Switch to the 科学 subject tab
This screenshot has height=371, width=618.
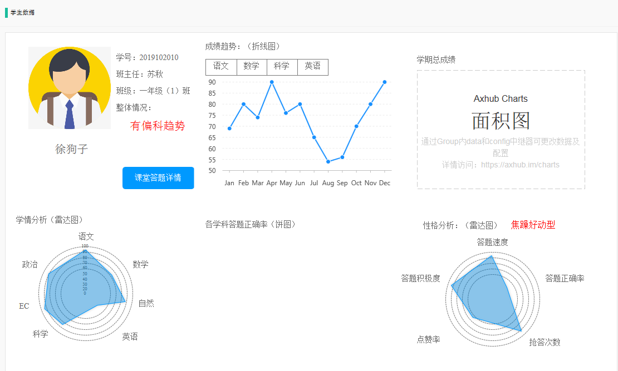click(x=282, y=67)
